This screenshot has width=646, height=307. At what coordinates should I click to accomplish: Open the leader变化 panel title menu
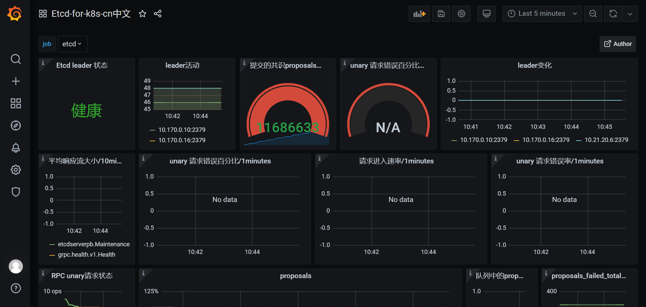[534, 65]
